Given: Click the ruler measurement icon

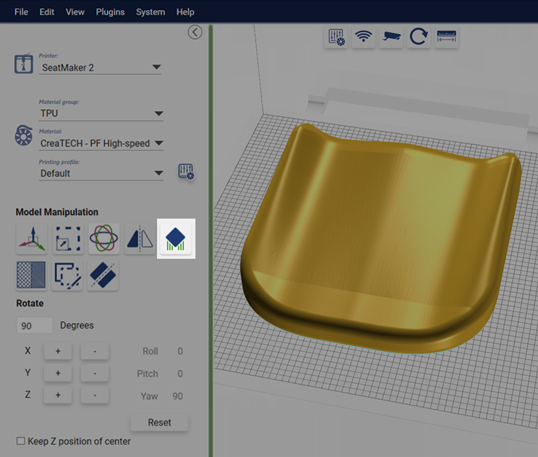Looking at the screenshot, I should pos(446,37).
